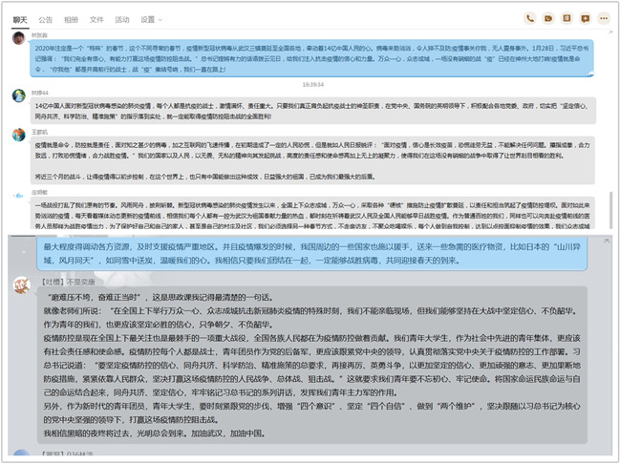
Task: Select the 聊天 tab
Action: click(20, 19)
